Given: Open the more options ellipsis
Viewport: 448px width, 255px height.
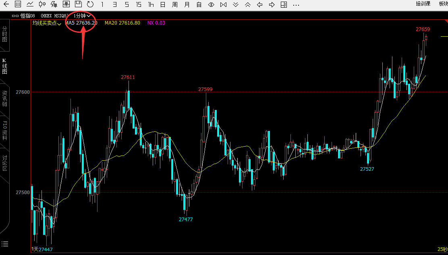Looking at the screenshot, I should [x=296, y=5].
